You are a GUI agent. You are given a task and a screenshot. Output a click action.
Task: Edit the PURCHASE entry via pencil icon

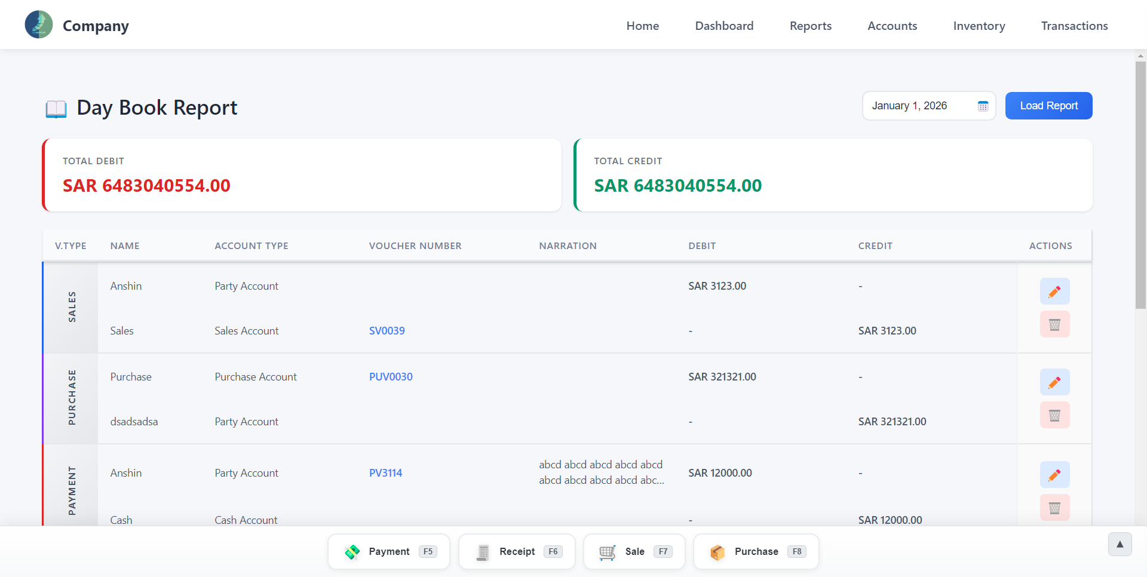[1054, 382]
